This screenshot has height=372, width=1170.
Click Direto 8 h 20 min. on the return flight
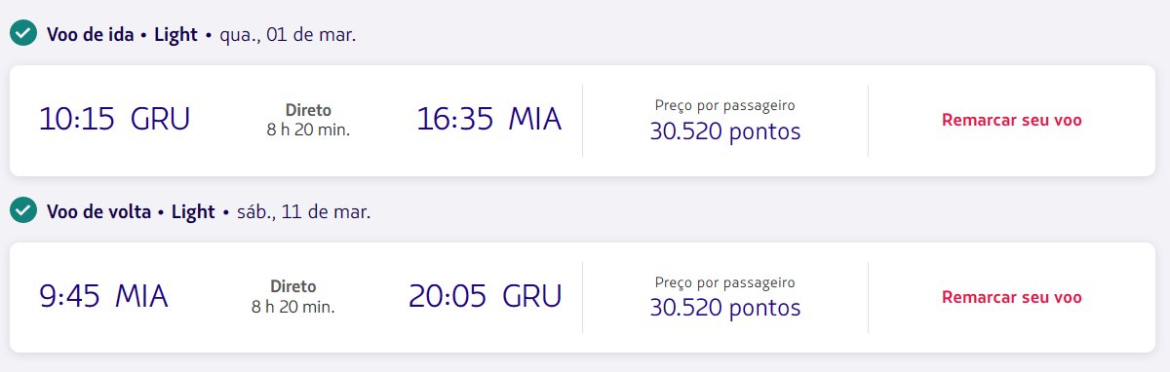point(292,296)
